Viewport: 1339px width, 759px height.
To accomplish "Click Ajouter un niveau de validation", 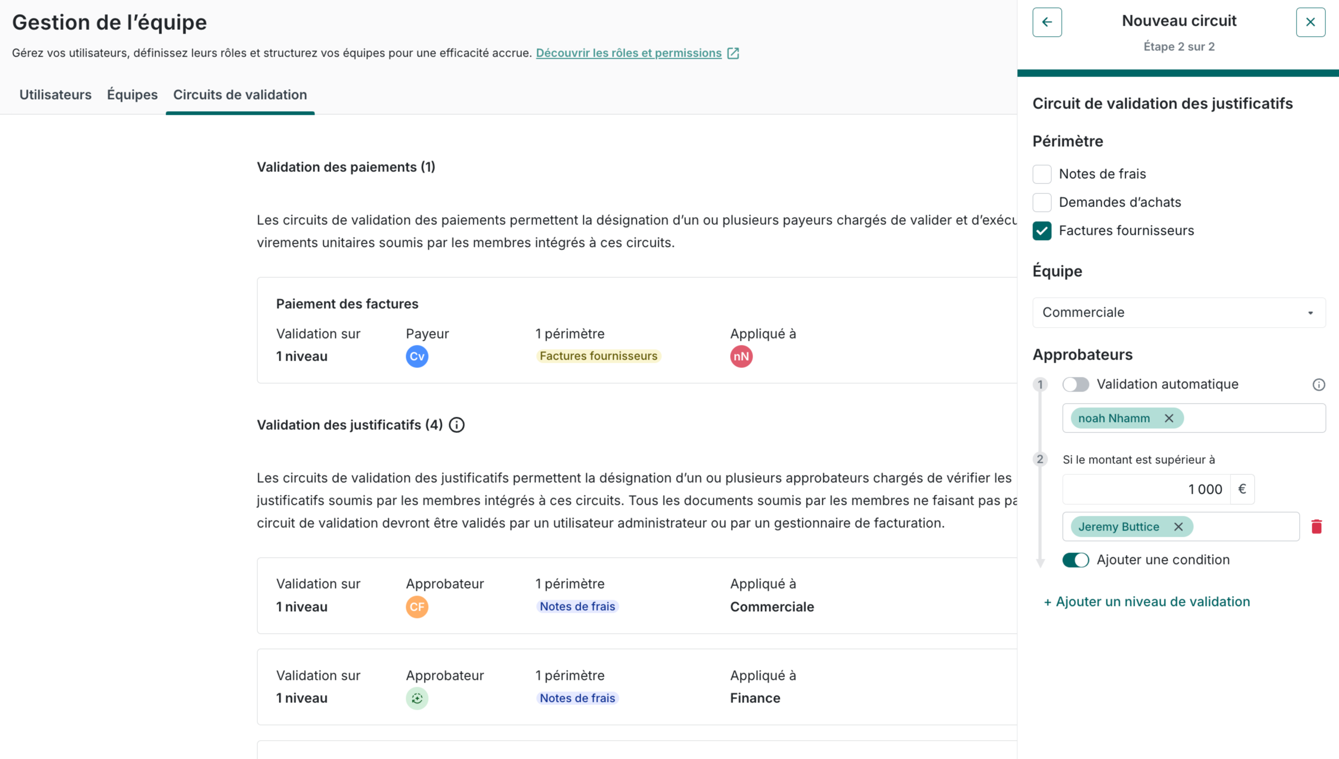I will coord(1147,602).
